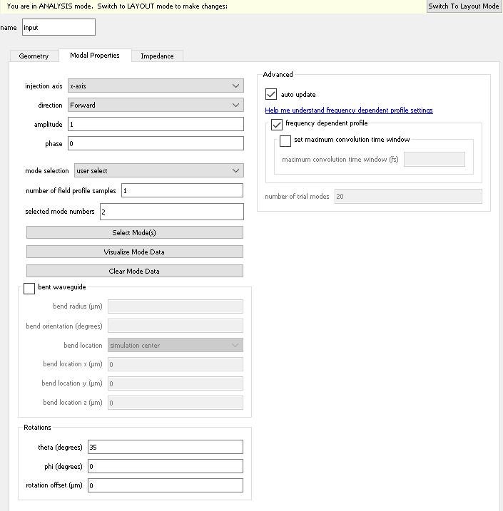Click the bend location x field
This screenshot has height=511, width=503.
(176, 364)
